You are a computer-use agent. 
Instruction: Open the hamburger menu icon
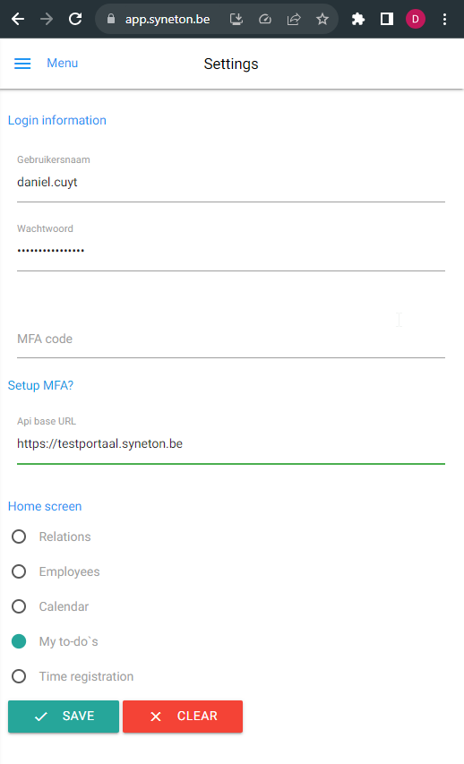(x=22, y=64)
